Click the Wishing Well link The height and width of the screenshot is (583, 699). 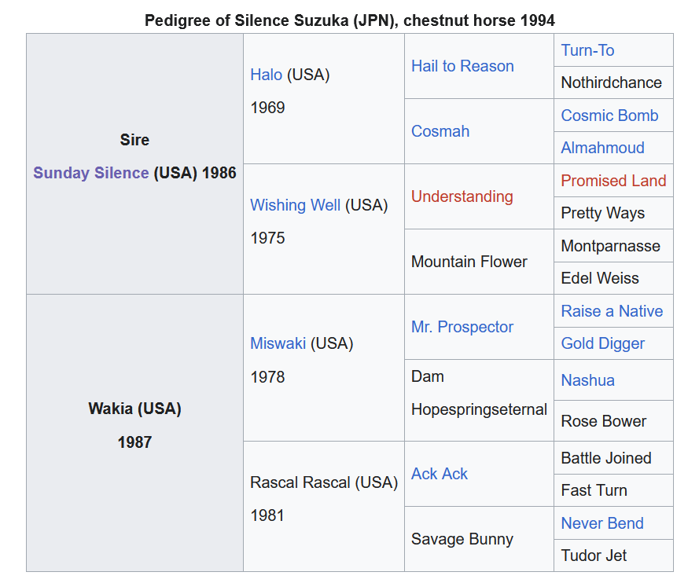295,205
